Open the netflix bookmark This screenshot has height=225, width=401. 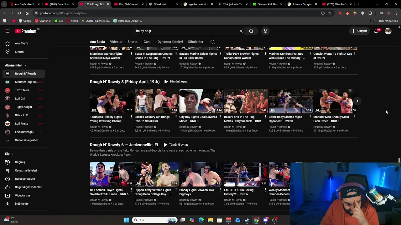[x=72, y=21]
